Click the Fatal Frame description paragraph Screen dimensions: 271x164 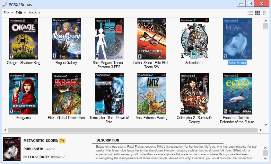click(176, 152)
